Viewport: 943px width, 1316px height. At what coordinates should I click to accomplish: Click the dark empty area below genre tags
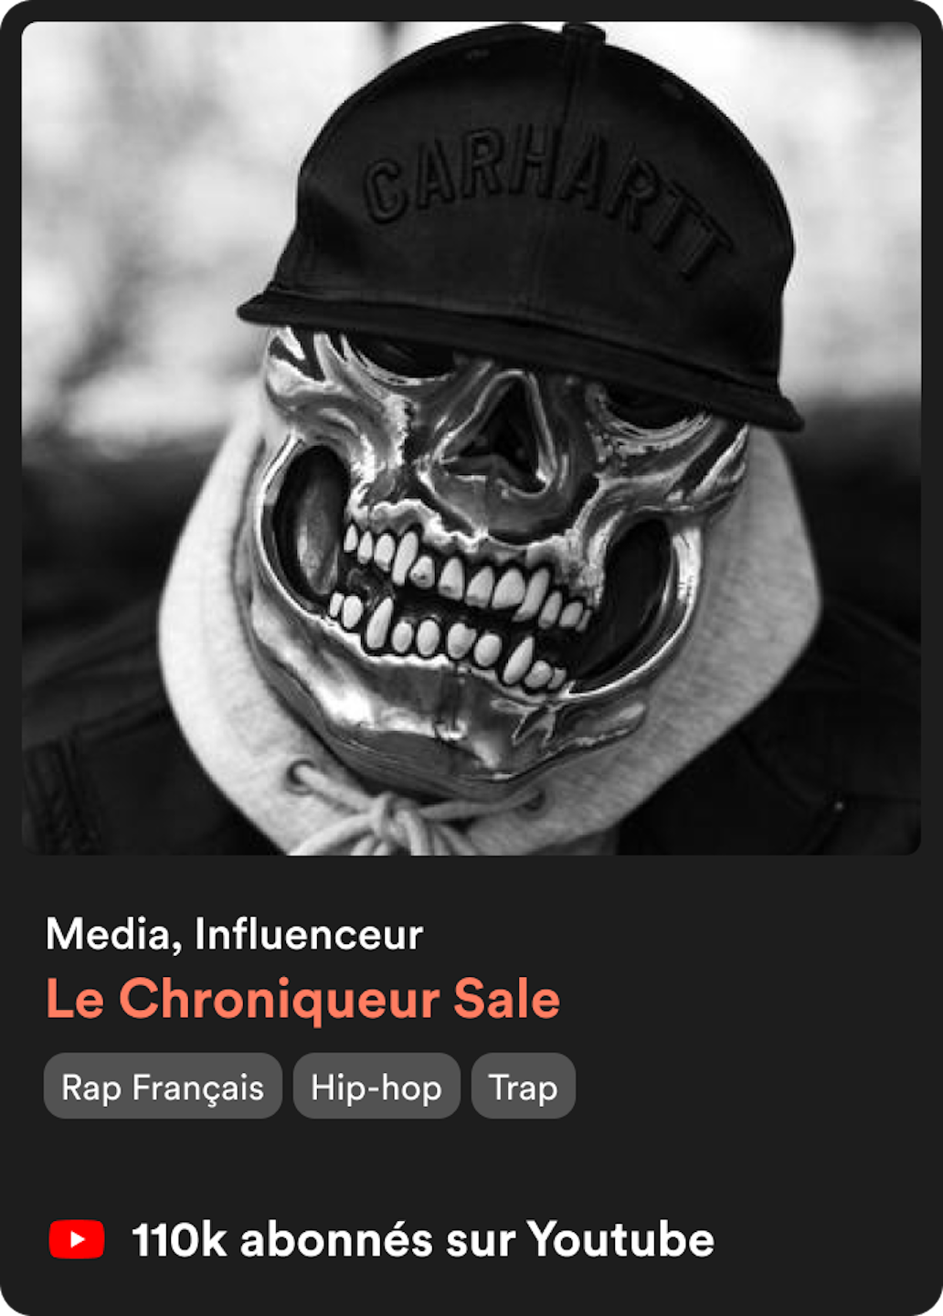tap(471, 1165)
